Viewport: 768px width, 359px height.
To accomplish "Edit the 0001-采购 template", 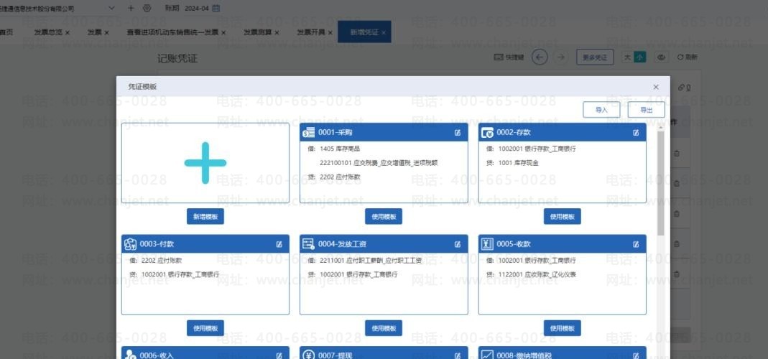I will 458,133.
